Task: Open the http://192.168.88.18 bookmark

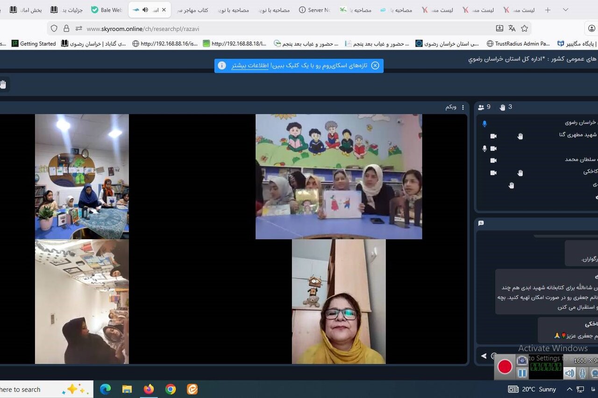Action: 235,44
